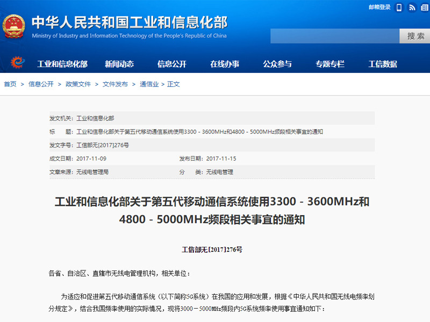Click the English ministry name subtitle

pos(129,36)
